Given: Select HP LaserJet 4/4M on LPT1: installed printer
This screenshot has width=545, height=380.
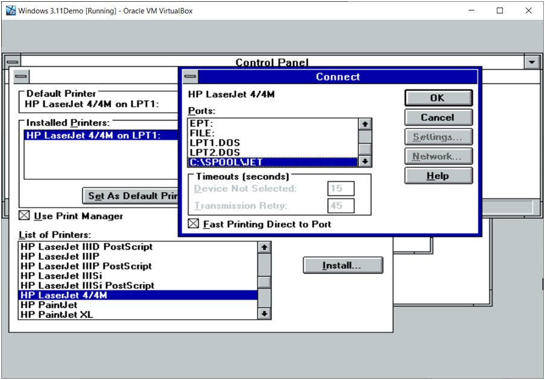Looking at the screenshot, I should (x=101, y=135).
